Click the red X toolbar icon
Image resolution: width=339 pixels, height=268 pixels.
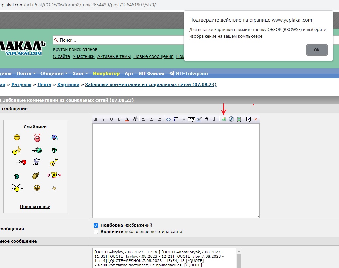(x=256, y=119)
